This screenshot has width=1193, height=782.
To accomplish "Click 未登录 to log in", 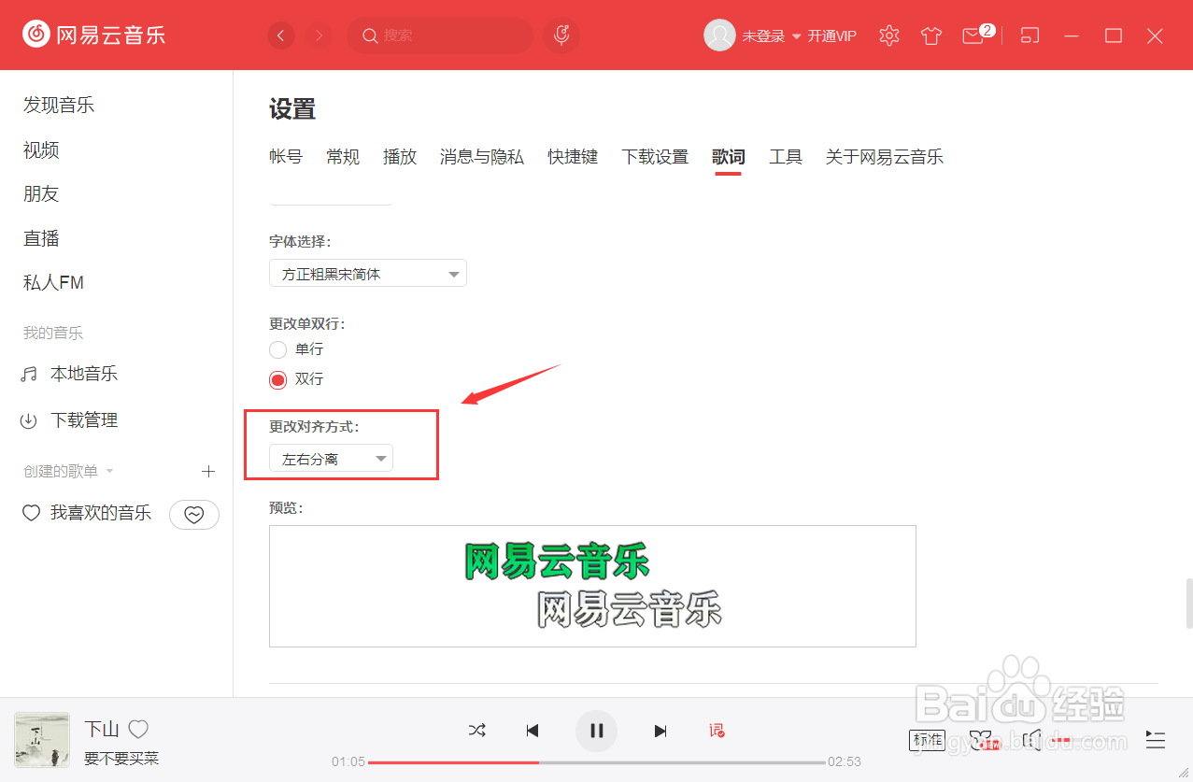I will [763, 36].
